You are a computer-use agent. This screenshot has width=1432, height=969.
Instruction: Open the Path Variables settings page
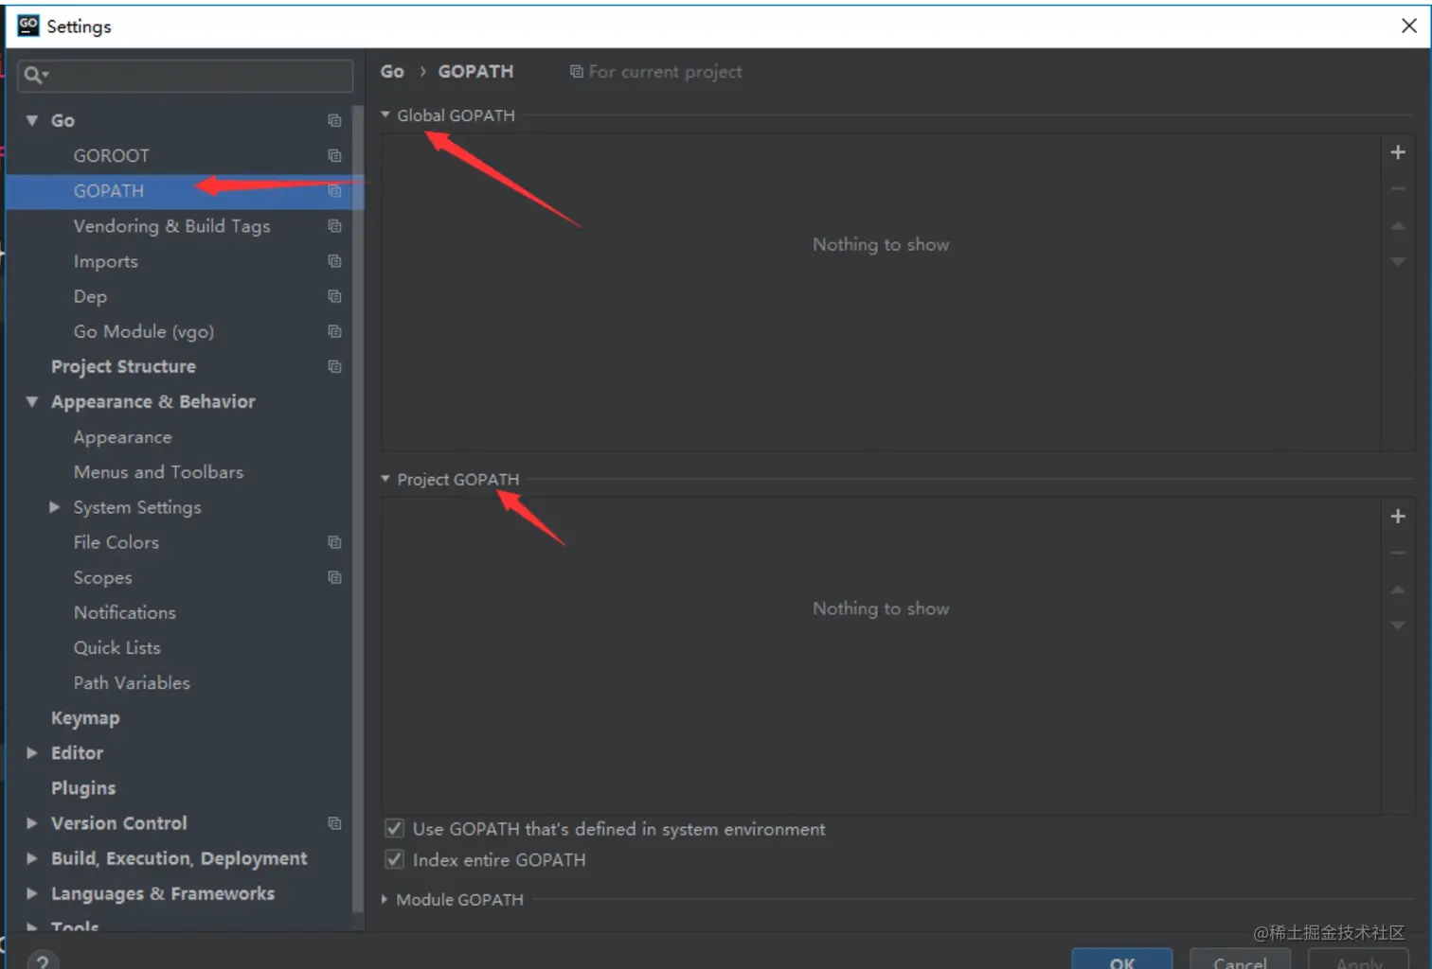[x=132, y=682]
